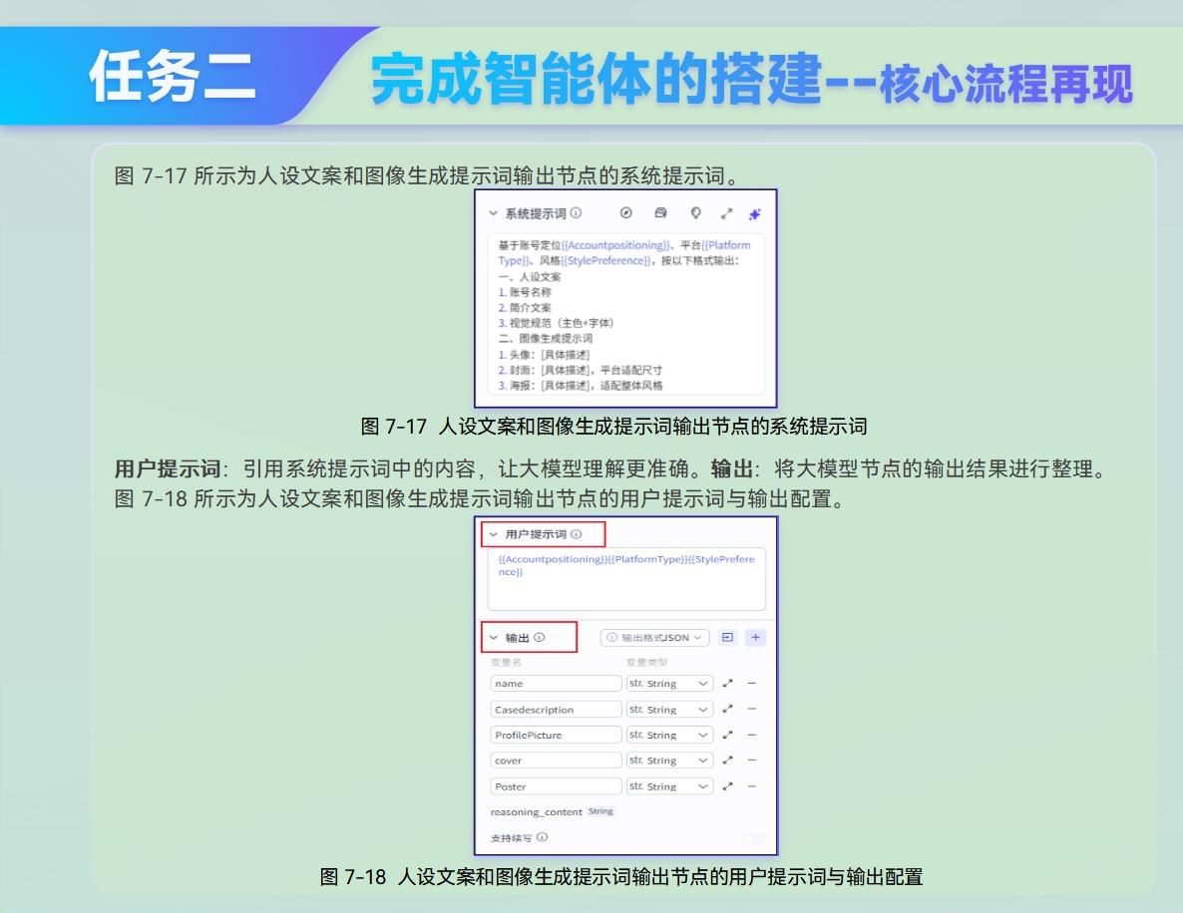Screen dimensions: 1183x913
Task: Expand the cover row with arrows icon
Action: click(727, 761)
